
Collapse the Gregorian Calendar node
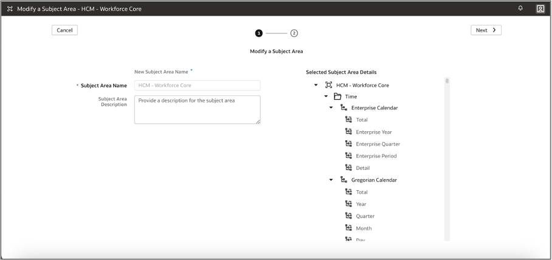[331, 180]
